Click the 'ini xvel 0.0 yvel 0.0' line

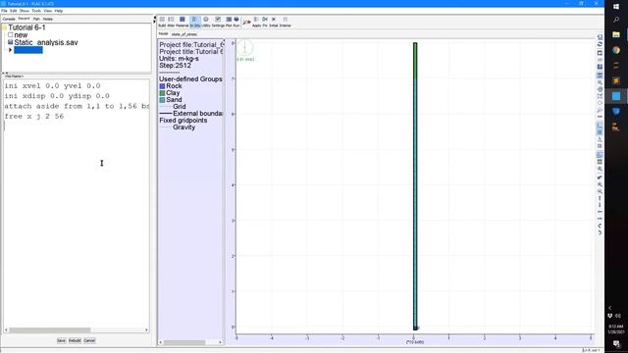pos(52,86)
